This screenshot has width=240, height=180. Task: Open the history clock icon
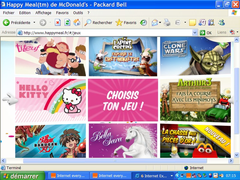click(x=143, y=23)
